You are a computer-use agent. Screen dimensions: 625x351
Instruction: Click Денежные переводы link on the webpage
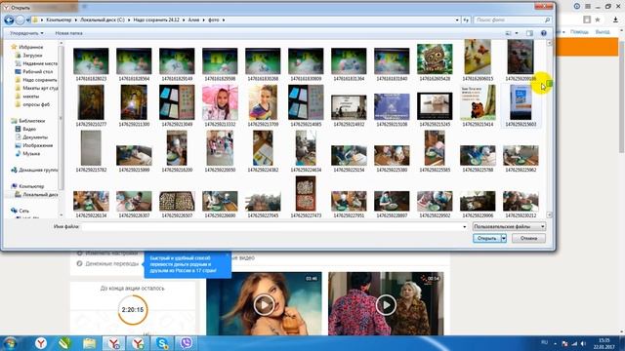coord(112,263)
